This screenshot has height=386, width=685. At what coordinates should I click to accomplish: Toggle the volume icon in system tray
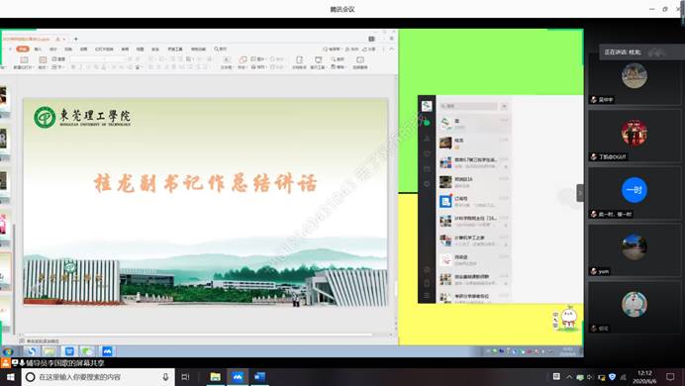coord(590,377)
